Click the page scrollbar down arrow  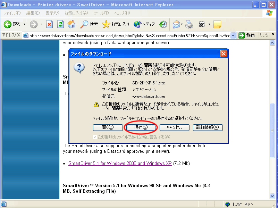tap(272, 196)
